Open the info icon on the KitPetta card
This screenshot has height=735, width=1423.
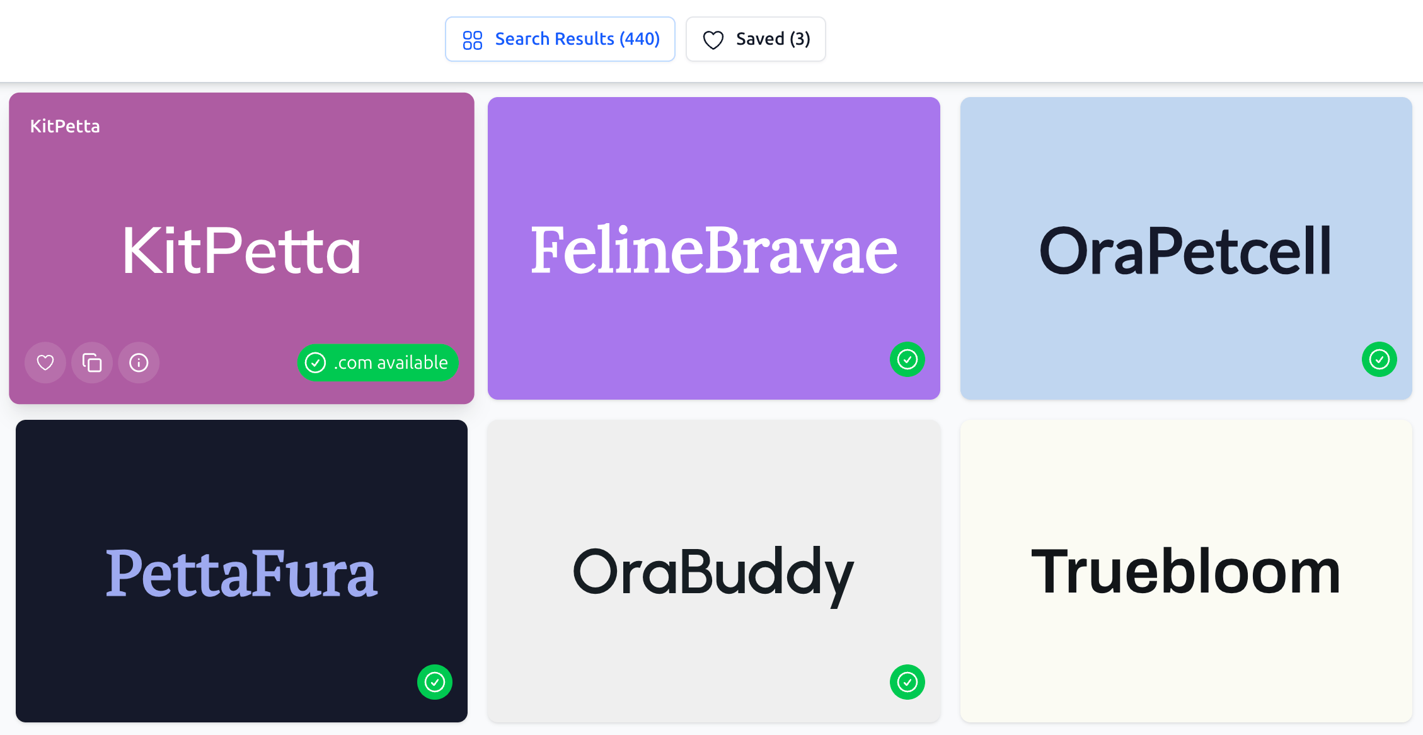[139, 362]
